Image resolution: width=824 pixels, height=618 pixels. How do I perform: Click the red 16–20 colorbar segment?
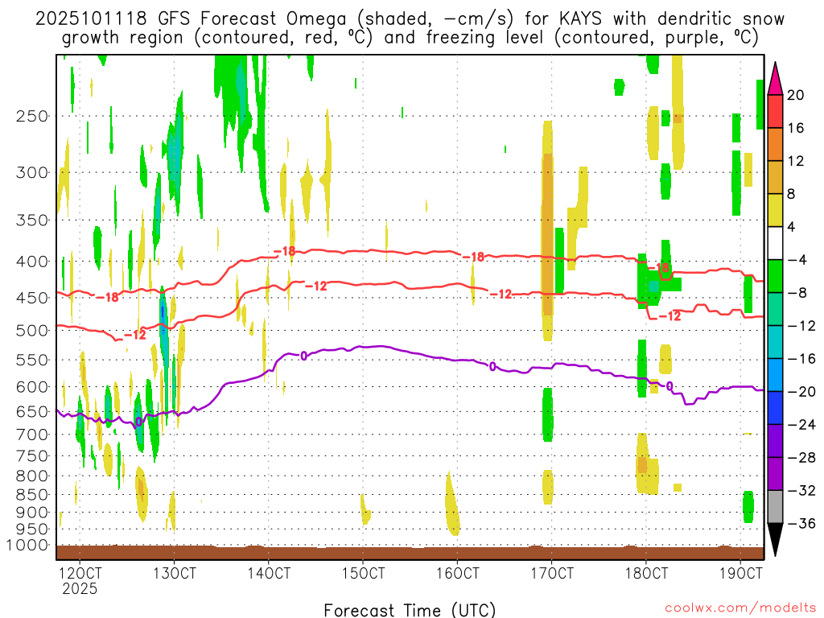[775, 111]
